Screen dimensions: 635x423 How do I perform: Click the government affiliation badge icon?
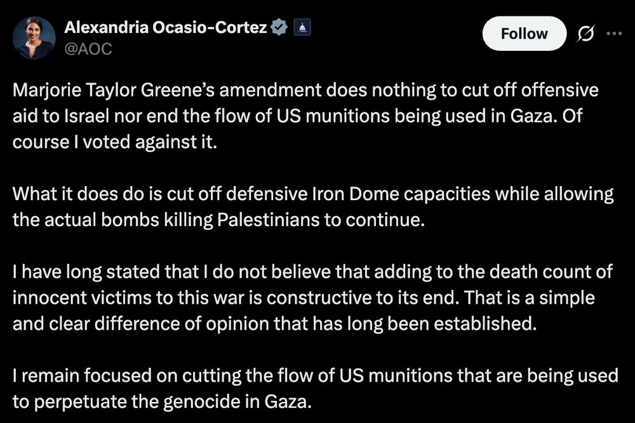(302, 27)
